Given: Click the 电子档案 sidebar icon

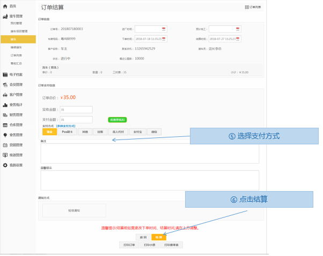Looking at the screenshot, I should point(5,75).
